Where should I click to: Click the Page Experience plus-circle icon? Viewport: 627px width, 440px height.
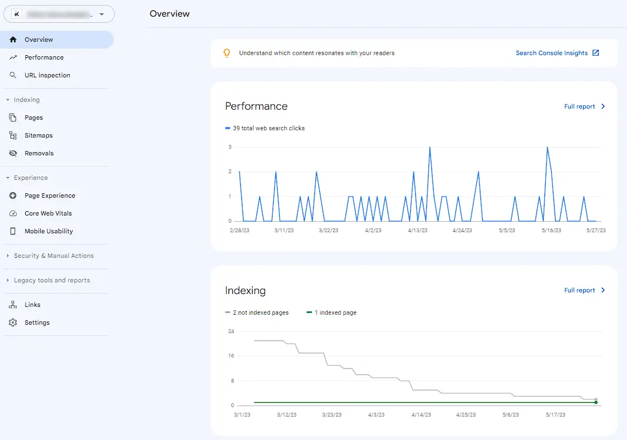(x=13, y=195)
